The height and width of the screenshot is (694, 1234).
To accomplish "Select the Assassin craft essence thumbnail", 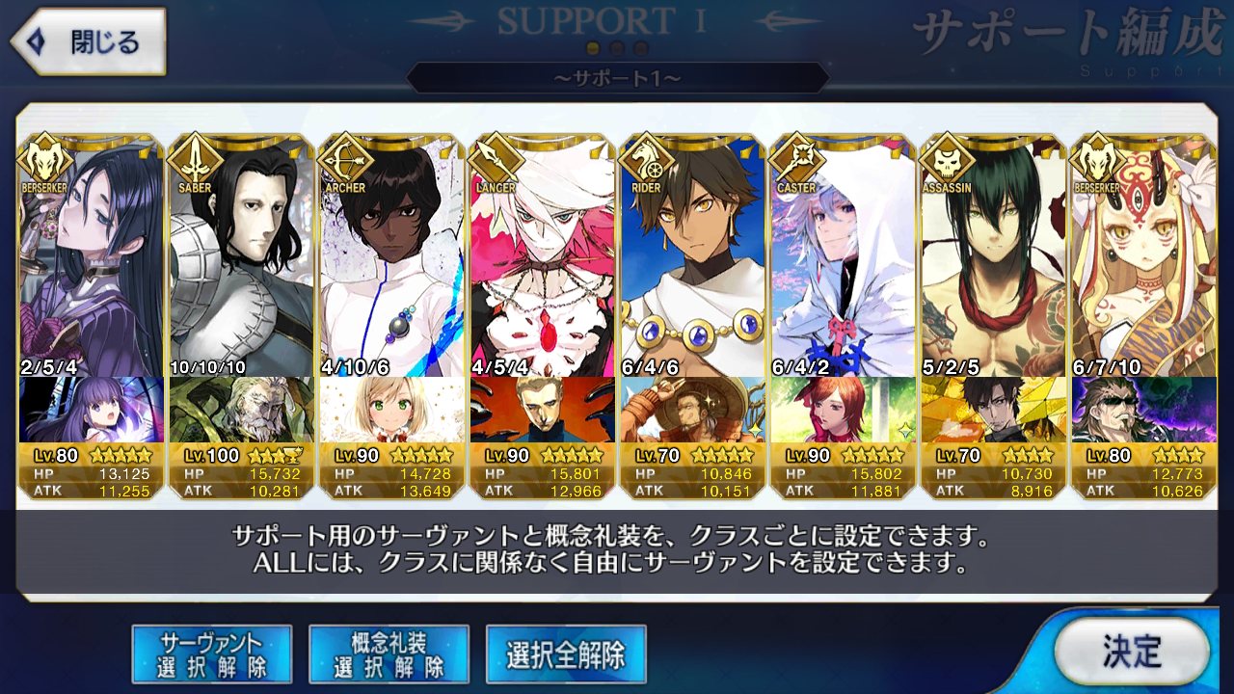I will [993, 409].
